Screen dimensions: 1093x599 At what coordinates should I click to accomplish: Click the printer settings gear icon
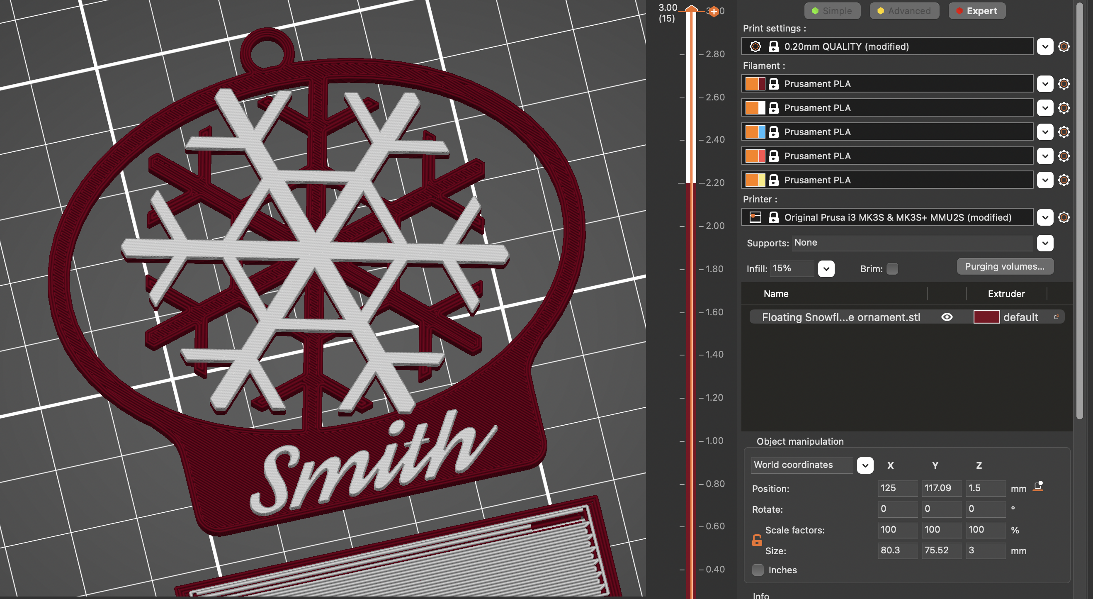(x=1064, y=217)
